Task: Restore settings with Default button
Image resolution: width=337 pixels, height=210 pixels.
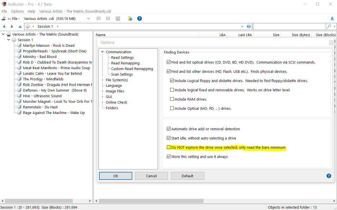Action: pos(187,176)
